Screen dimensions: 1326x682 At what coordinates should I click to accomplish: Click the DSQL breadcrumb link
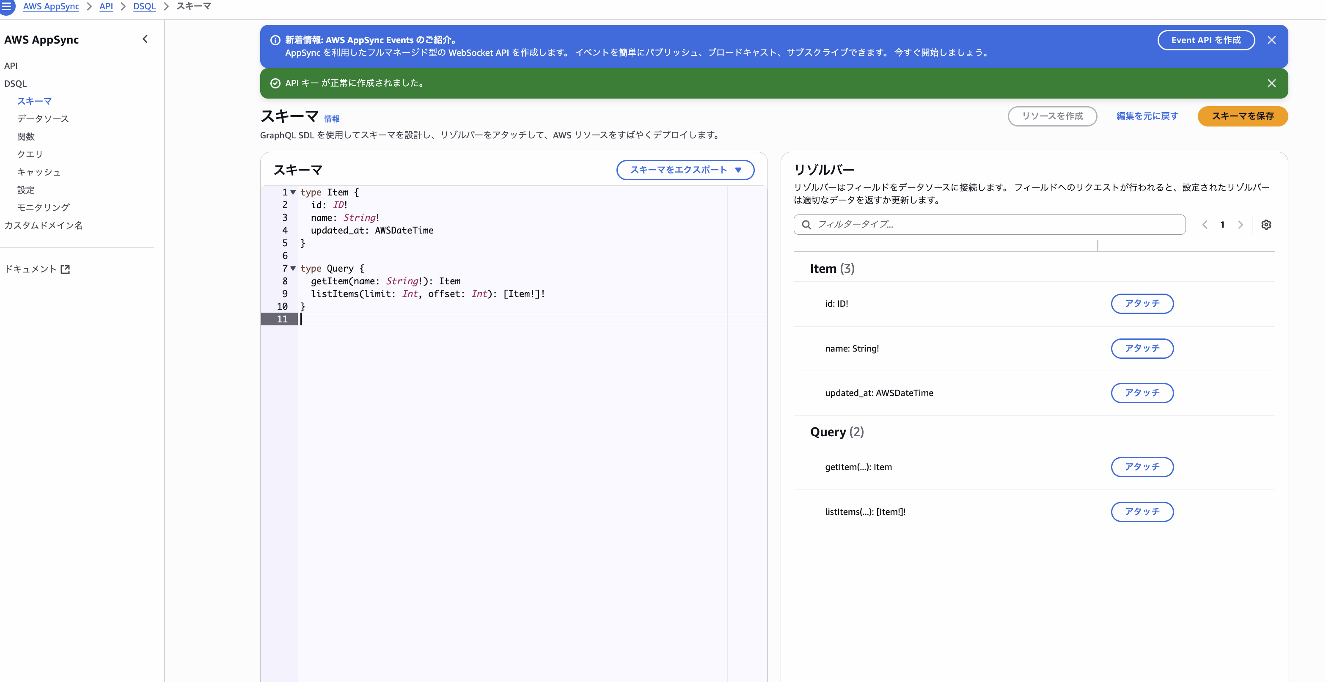click(144, 6)
